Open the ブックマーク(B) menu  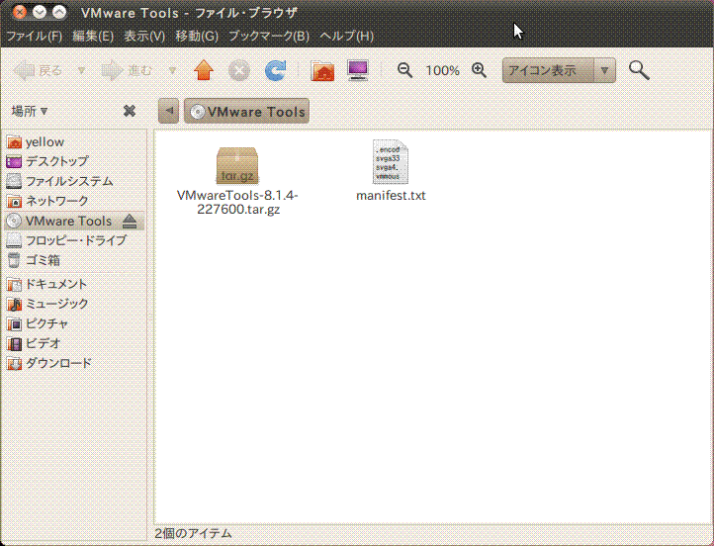tap(269, 36)
